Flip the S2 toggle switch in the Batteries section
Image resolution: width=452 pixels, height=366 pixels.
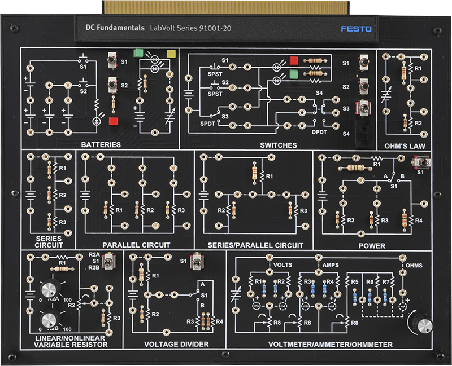coord(112,86)
